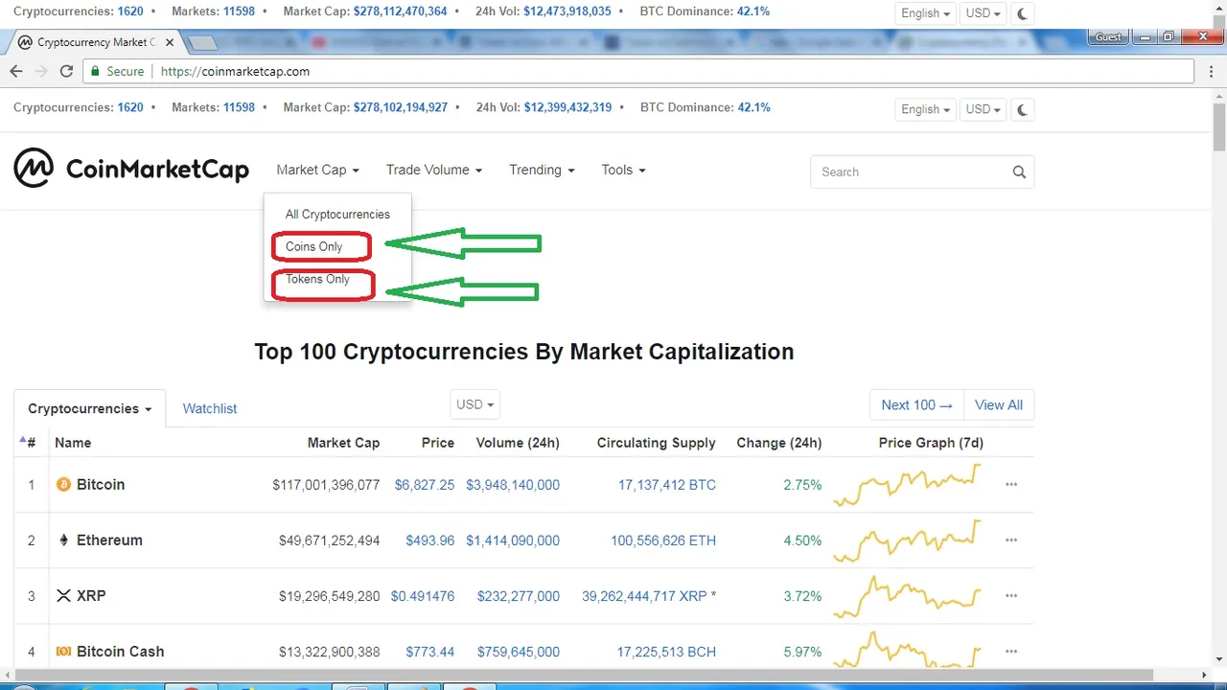Screen dimensions: 1227x690
Task: Click Bitcoin Cash price $773.44
Action: (x=430, y=652)
